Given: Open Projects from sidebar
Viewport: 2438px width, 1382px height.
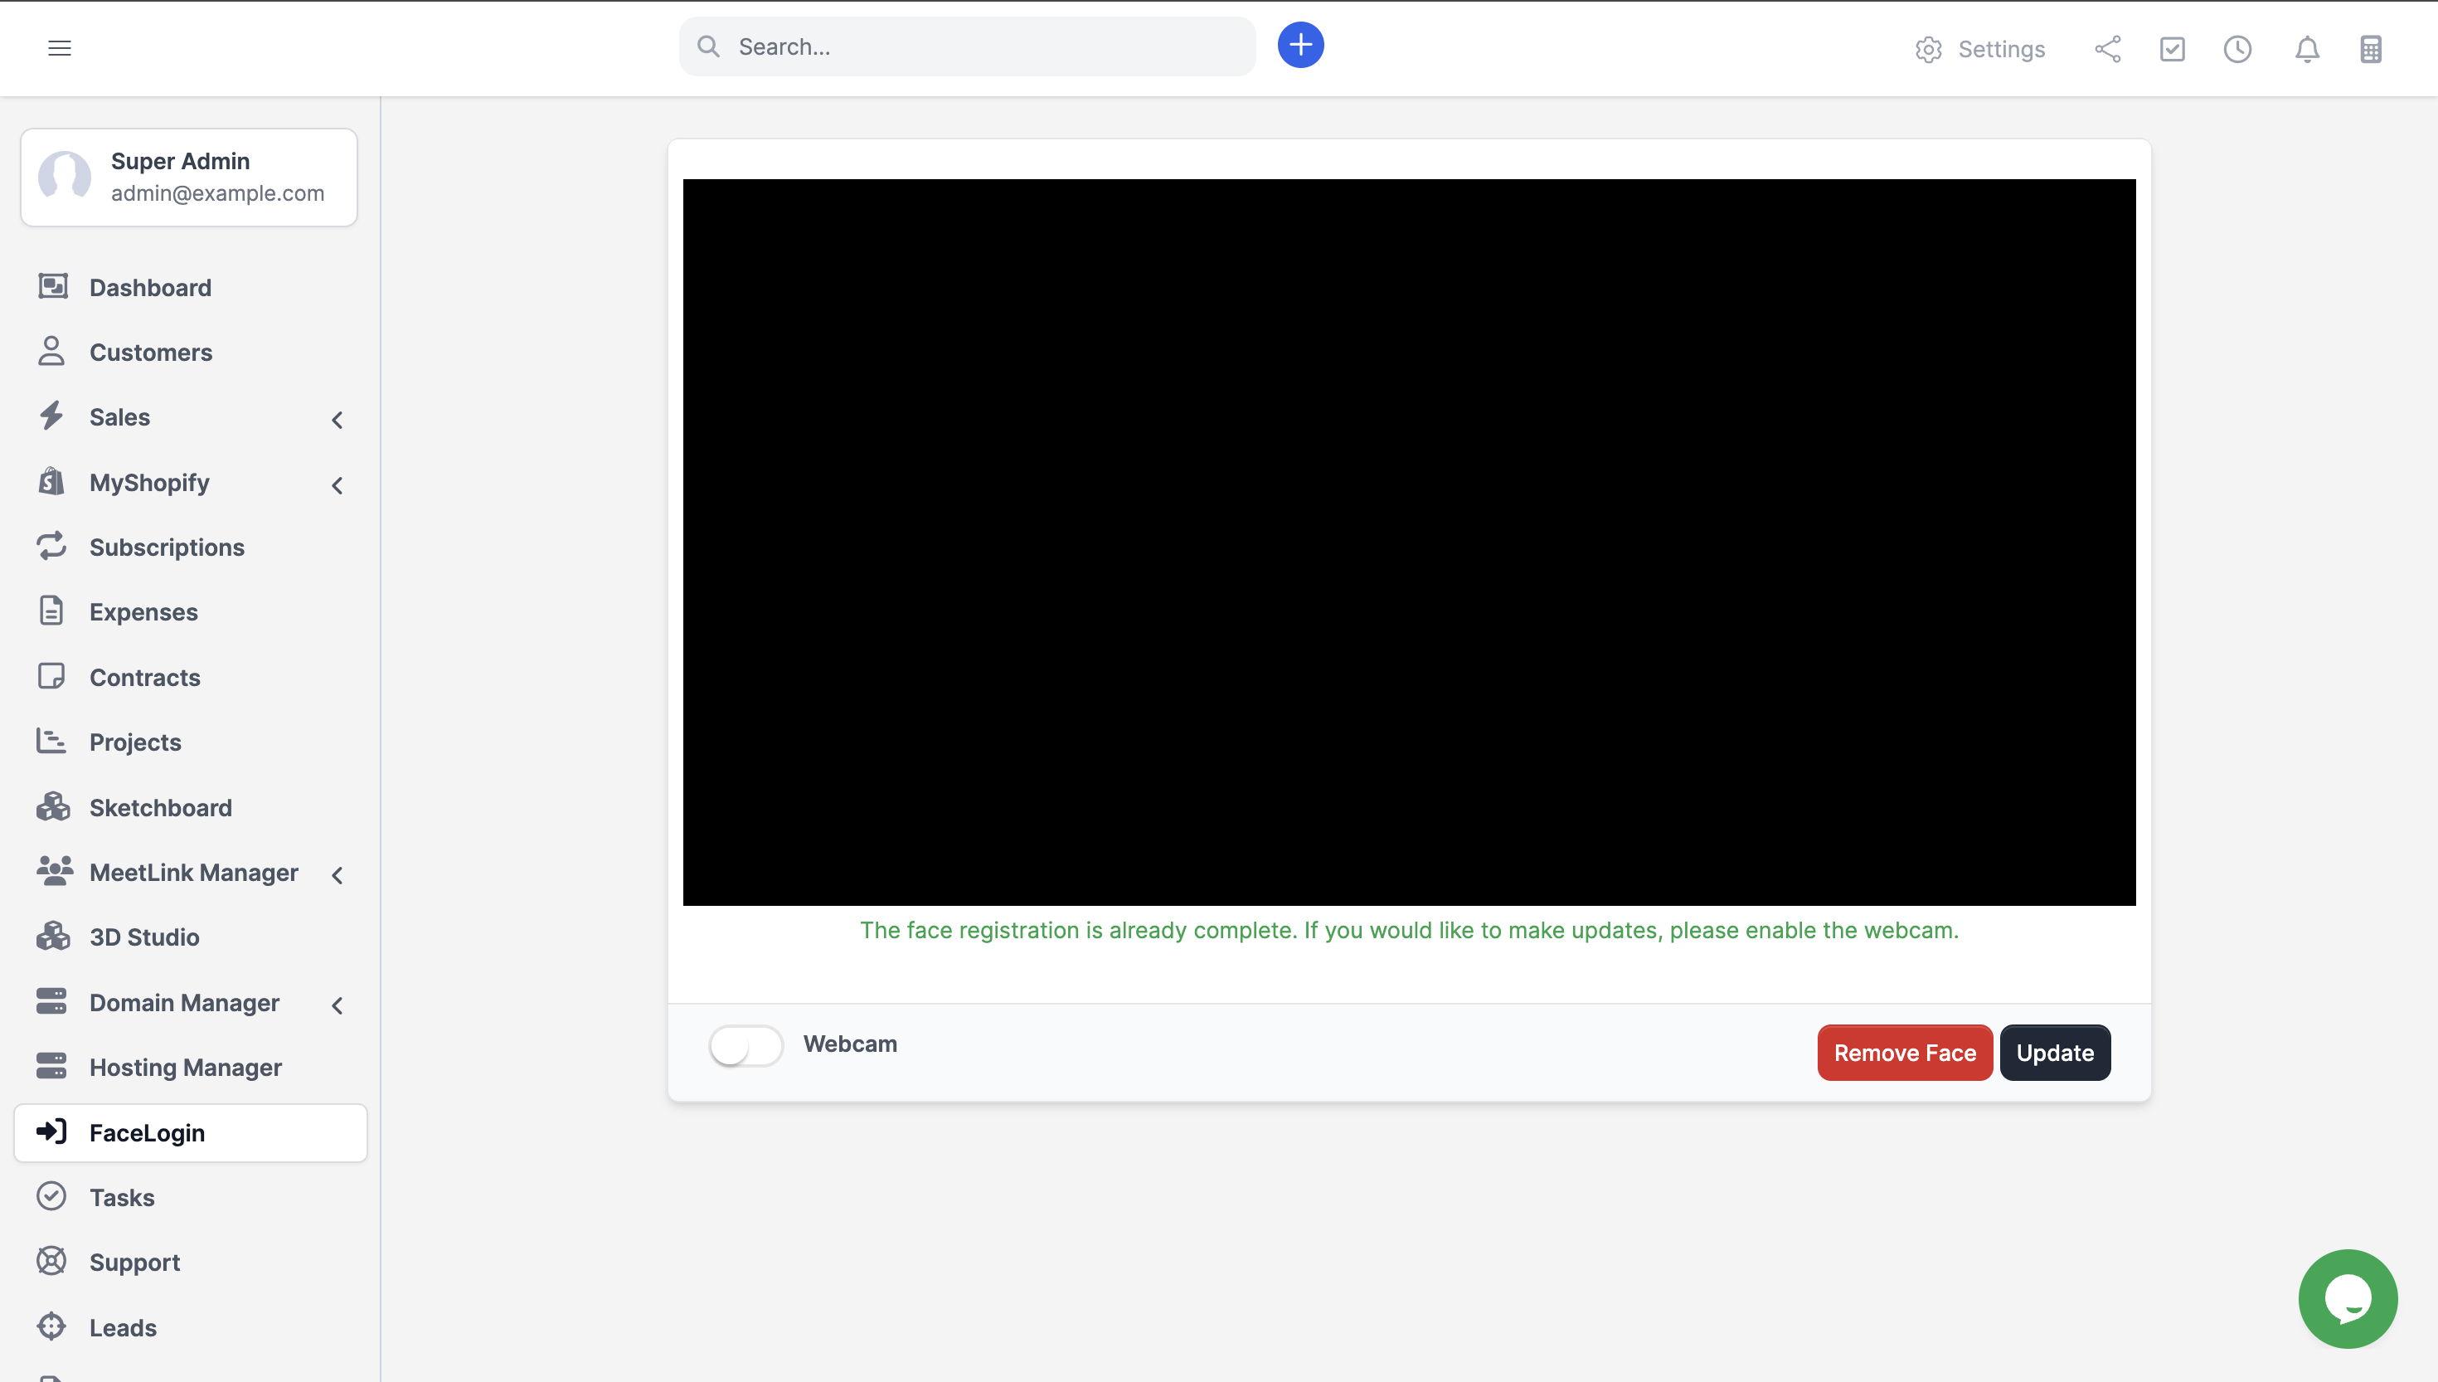Looking at the screenshot, I should click(190, 742).
